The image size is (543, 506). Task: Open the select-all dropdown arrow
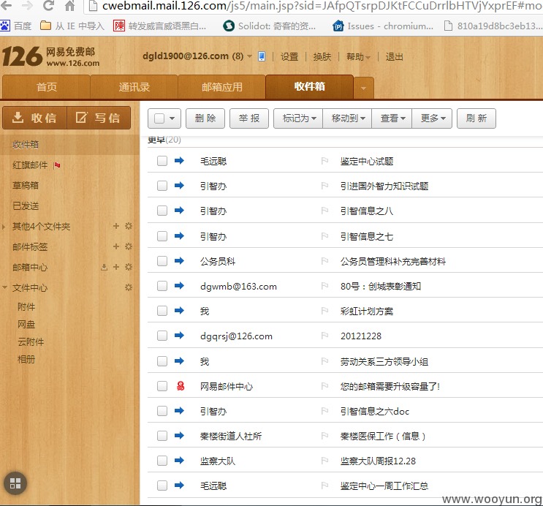click(x=172, y=118)
